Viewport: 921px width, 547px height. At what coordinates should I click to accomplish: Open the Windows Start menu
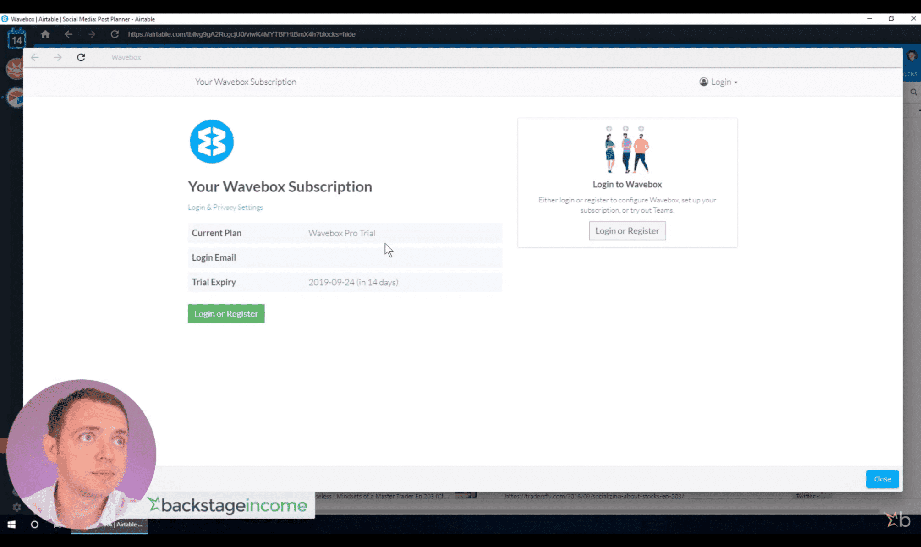11,524
